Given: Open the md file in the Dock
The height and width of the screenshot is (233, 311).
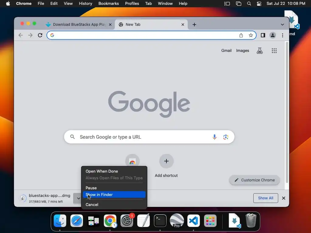Looking at the screenshot, I should tap(234, 221).
